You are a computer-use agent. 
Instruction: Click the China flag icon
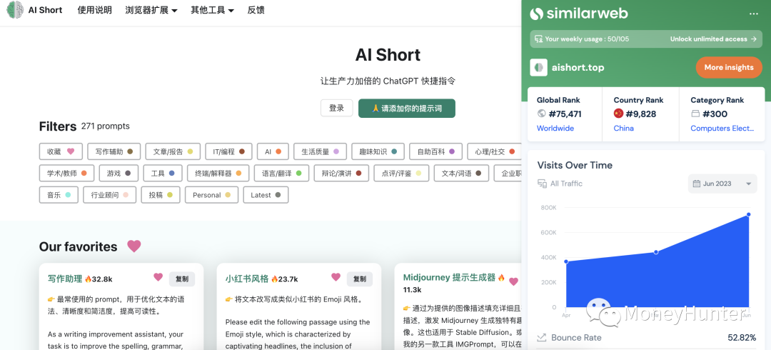point(618,114)
